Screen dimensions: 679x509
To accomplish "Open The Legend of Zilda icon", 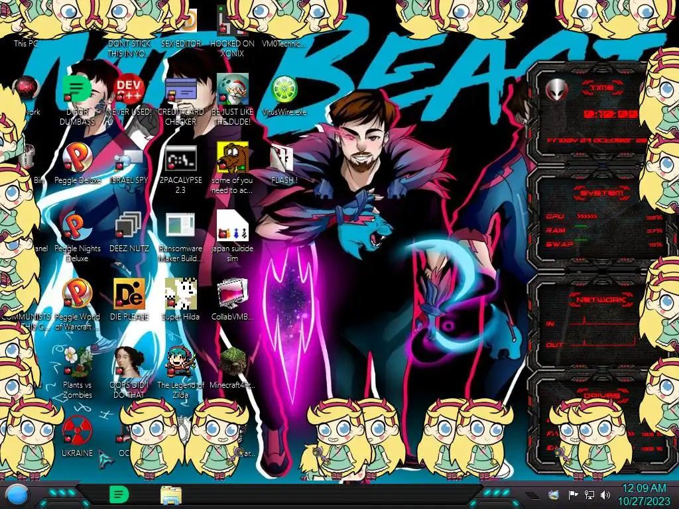I will 180,363.
